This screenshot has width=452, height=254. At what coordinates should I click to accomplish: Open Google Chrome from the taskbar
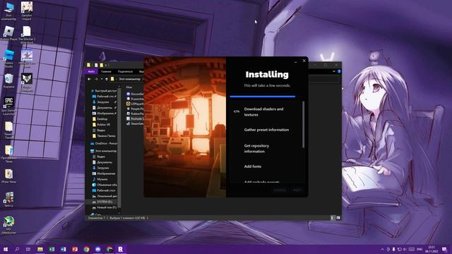86,249
